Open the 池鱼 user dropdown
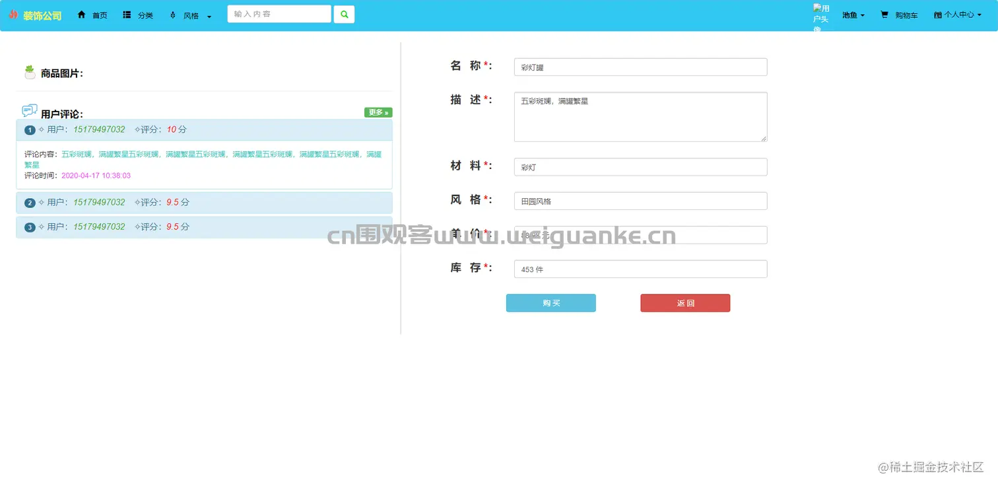Screen dimensions: 998x488 (x=853, y=15)
